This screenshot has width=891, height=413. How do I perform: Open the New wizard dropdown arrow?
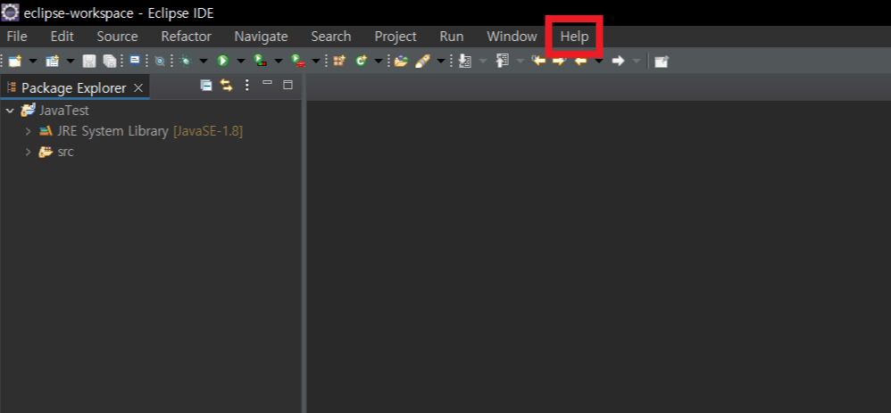point(33,61)
